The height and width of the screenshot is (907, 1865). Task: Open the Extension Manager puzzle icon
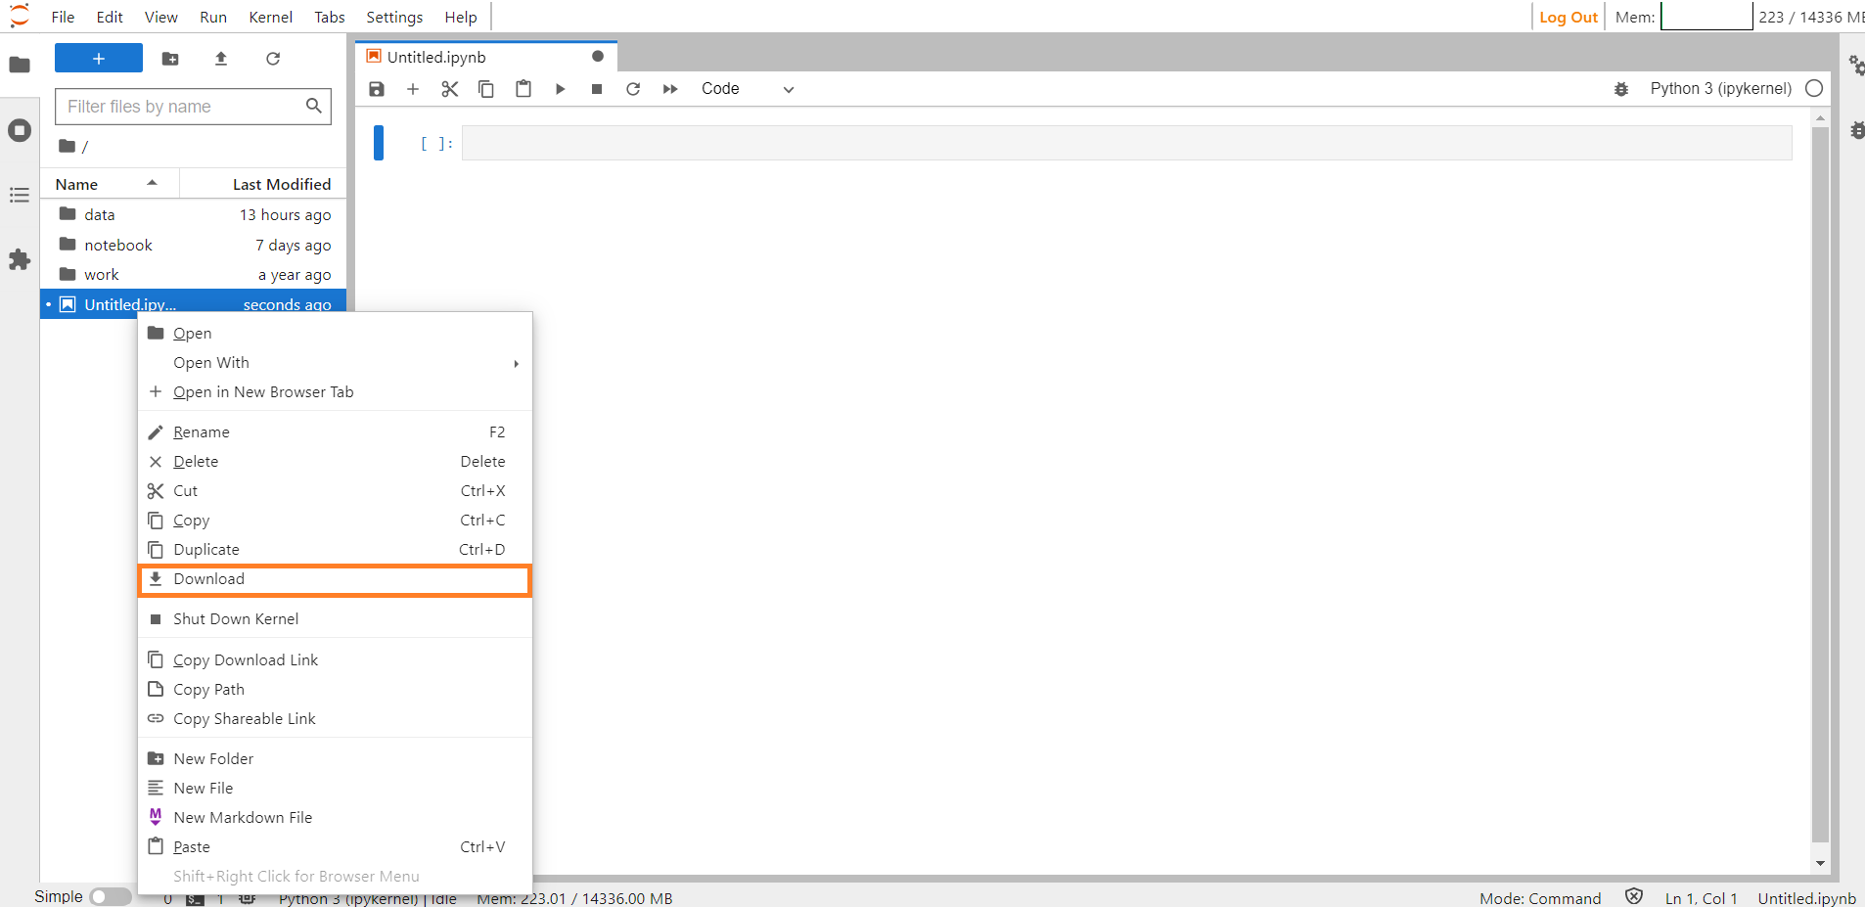coord(20,259)
